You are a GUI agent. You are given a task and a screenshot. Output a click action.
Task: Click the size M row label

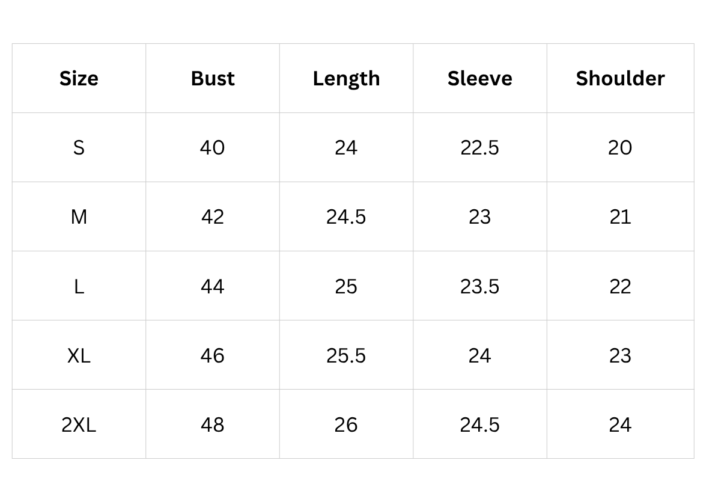click(x=79, y=217)
